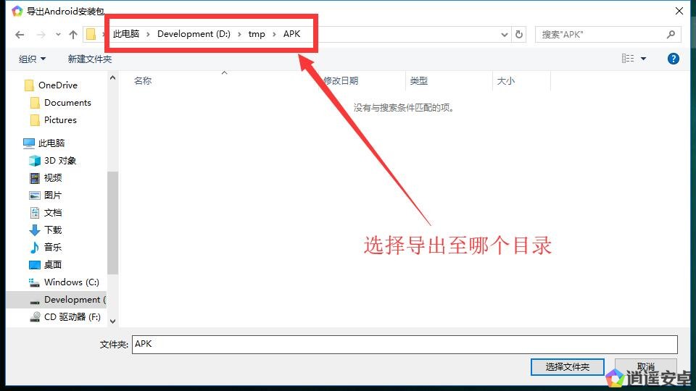The width and height of the screenshot is (696, 391).
Task: Click tmp in the address breadcrumb
Action: point(257,34)
